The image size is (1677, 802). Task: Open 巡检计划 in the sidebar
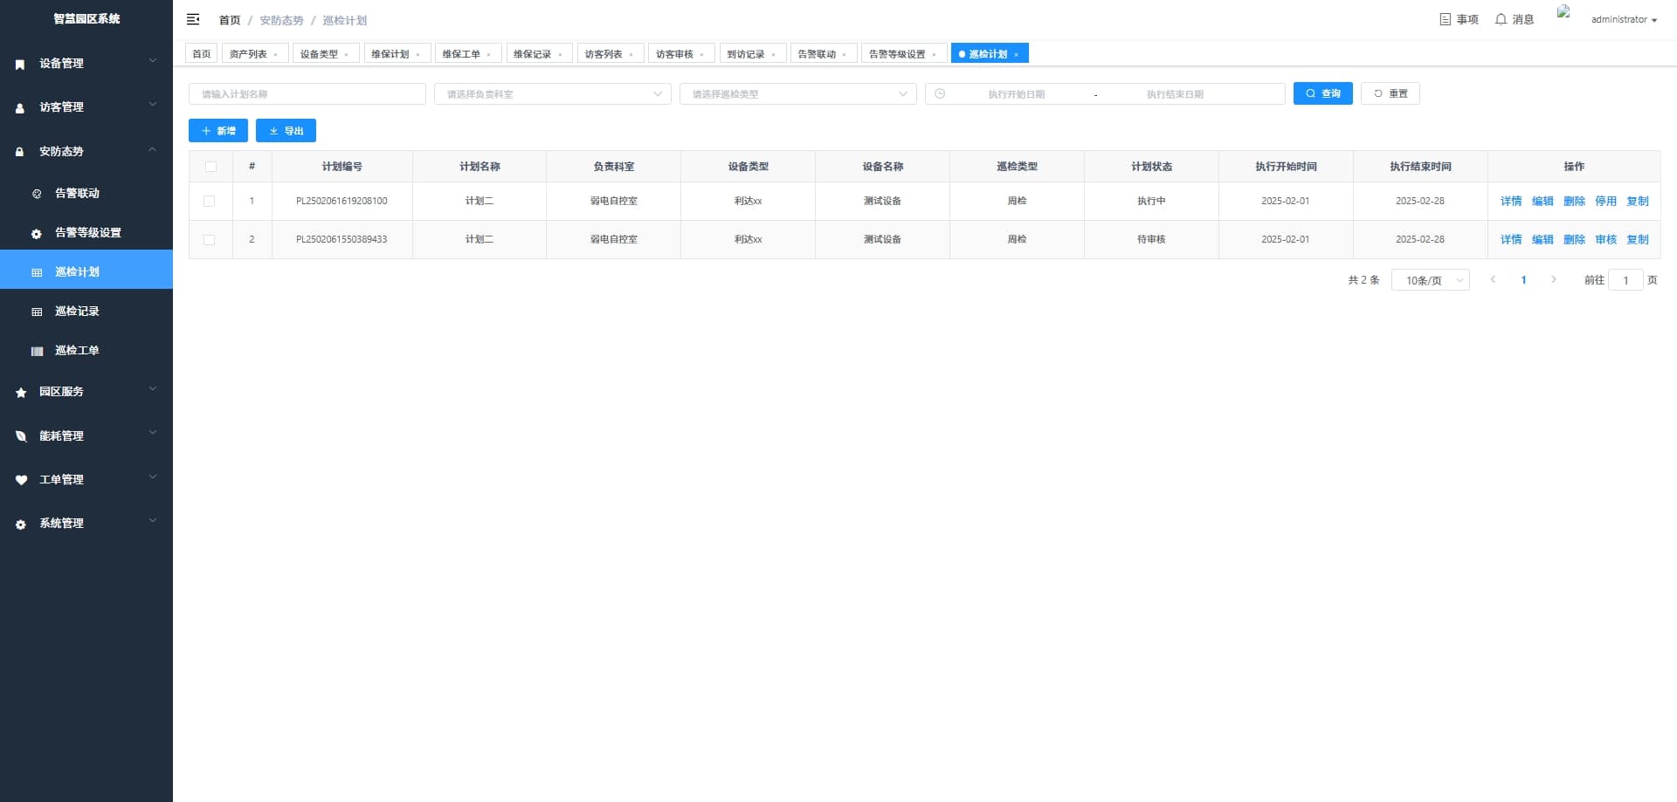click(86, 271)
